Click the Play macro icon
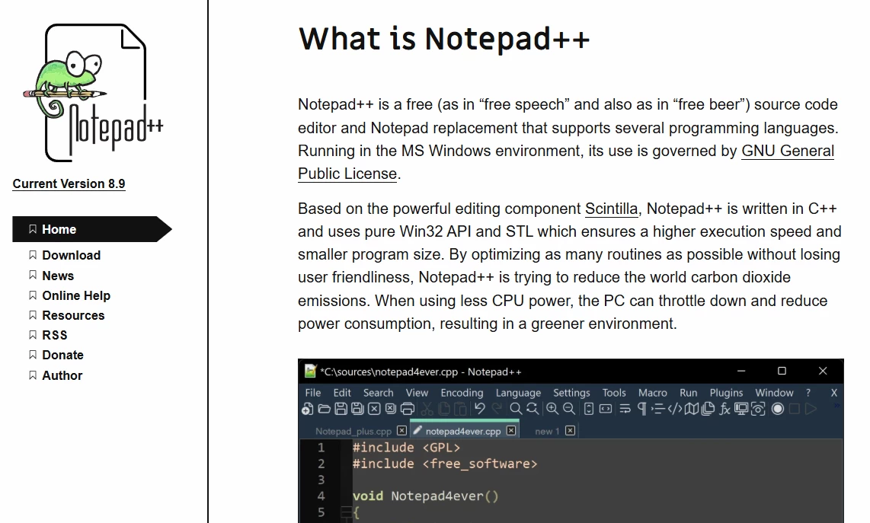 pos(811,409)
